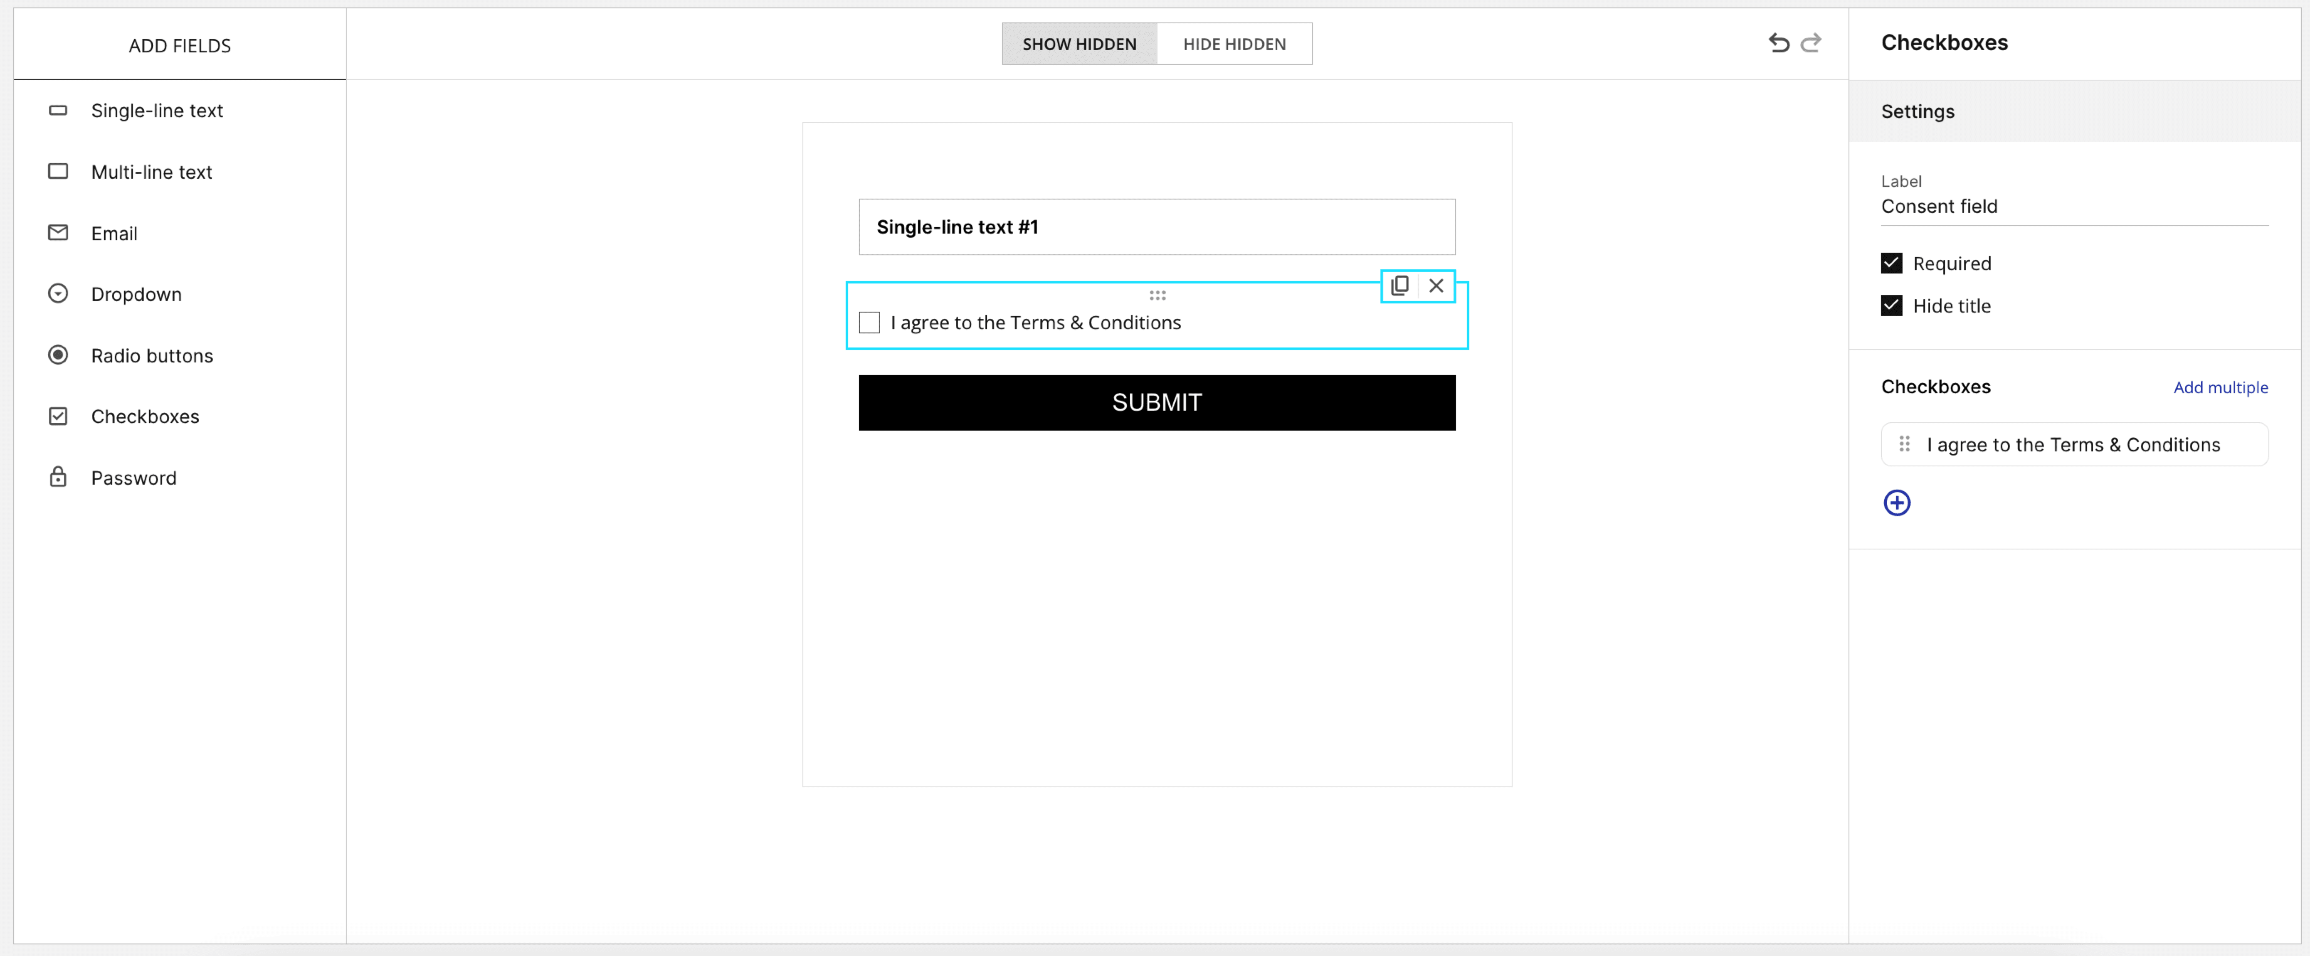
Task: Disable the Hide title checkbox
Action: pos(1892,305)
